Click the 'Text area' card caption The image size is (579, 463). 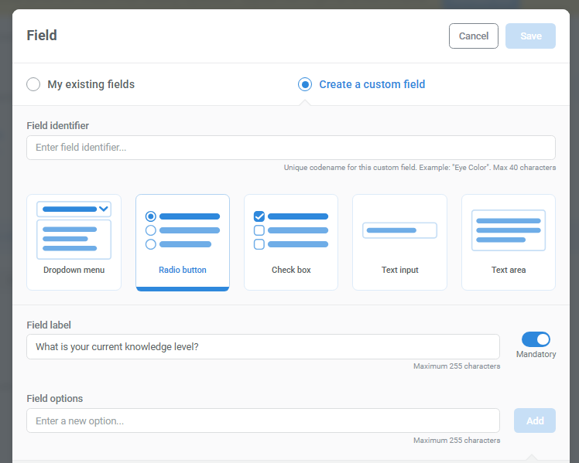tap(509, 270)
